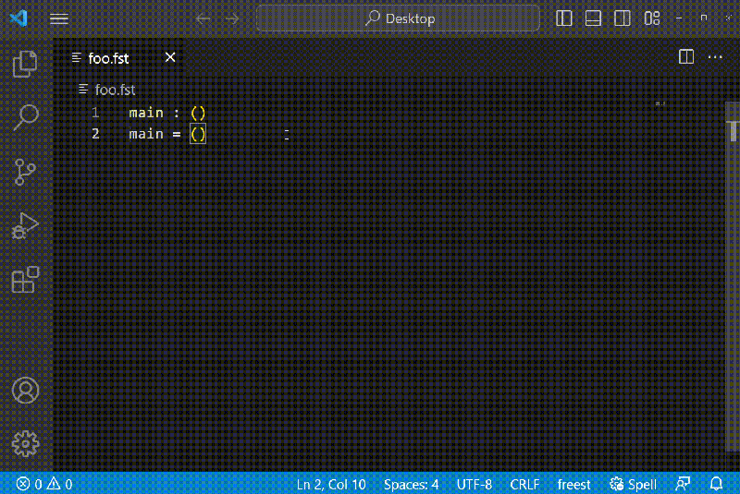Open the Customize Layout icon
Viewport: 740px width, 494px height.
pos(652,18)
